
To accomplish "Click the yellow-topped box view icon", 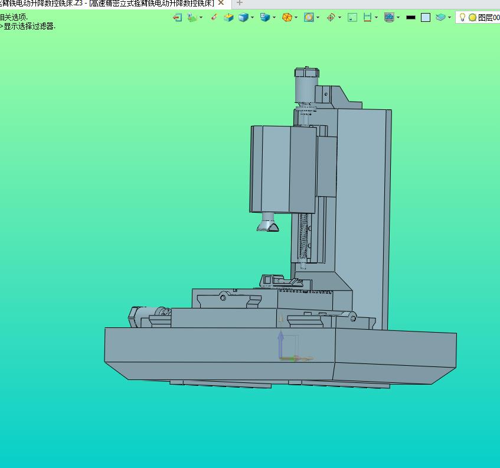I will tap(228, 18).
